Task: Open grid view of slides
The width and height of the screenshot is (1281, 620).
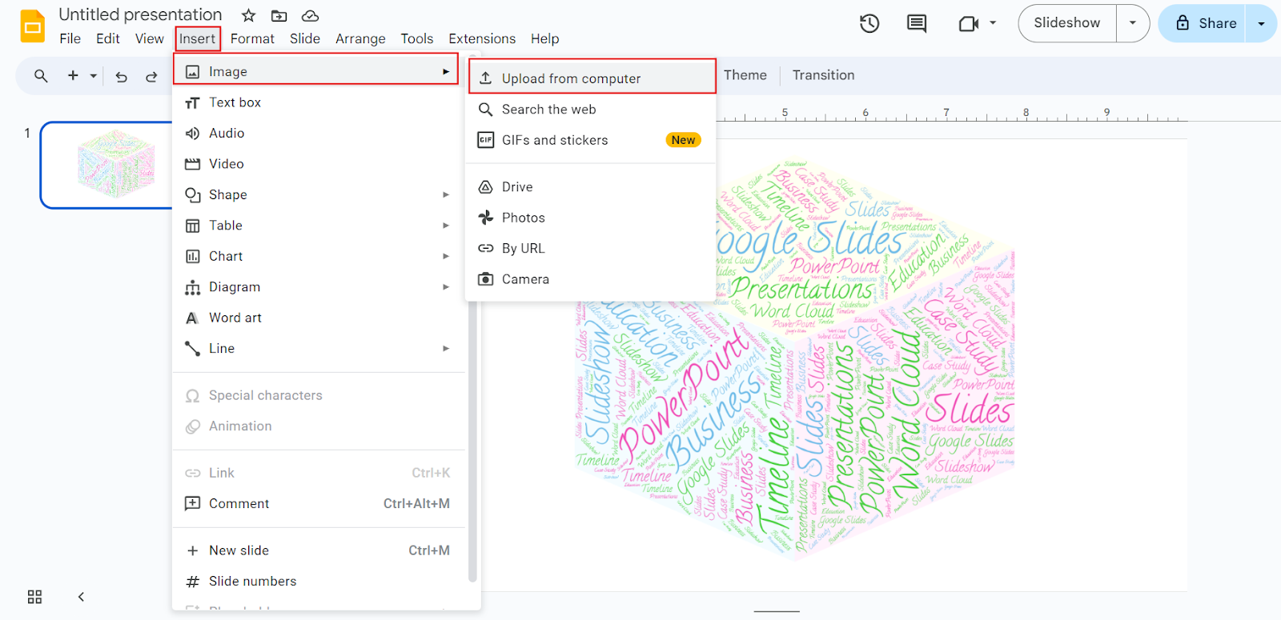Action: point(34,597)
